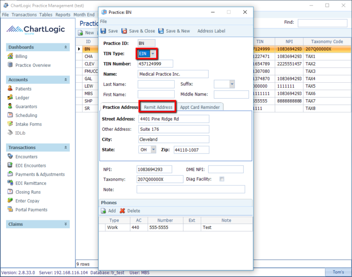Click the Taxonomy field 207Q00000X
This screenshot has width=352, height=277.
coord(160,179)
